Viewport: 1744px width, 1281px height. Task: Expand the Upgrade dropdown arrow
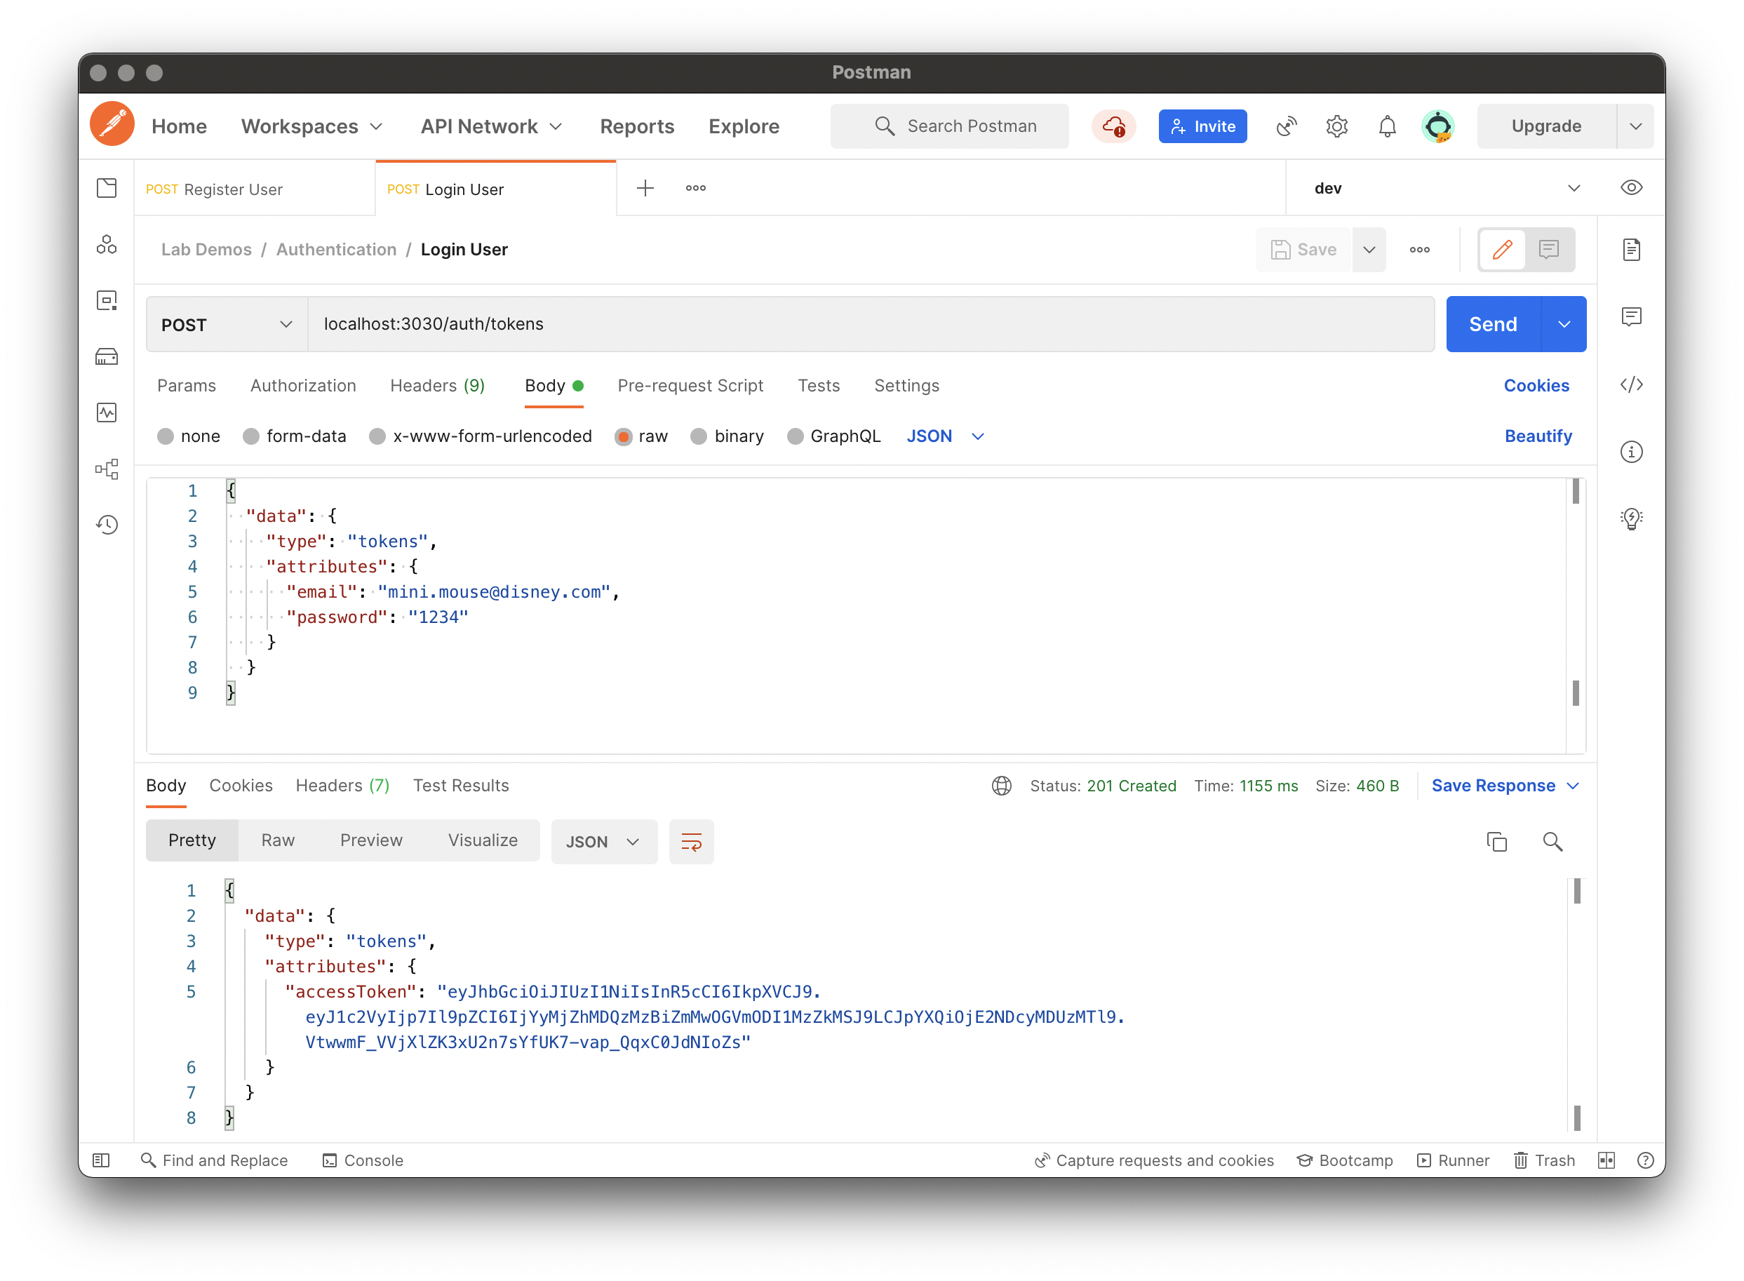coord(1635,126)
